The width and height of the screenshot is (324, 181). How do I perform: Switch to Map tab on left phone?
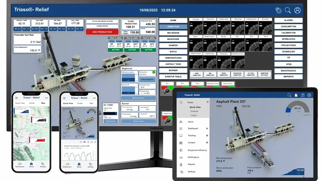(43, 103)
